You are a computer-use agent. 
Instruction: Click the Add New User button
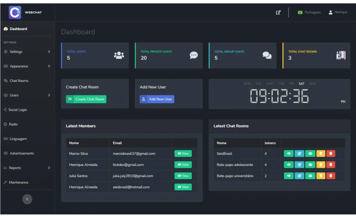click(x=157, y=99)
